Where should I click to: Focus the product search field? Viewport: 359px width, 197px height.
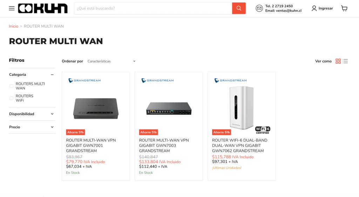click(x=153, y=8)
